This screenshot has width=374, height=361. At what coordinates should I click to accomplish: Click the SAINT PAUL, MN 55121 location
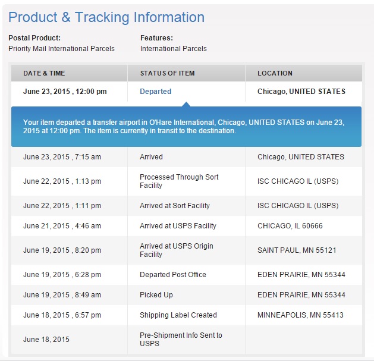[x=297, y=250]
